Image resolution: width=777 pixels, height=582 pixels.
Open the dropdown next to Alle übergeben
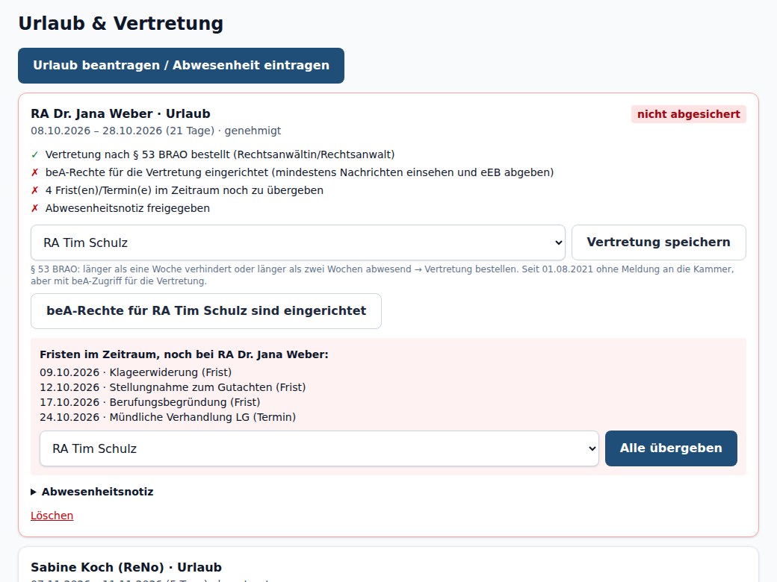click(x=319, y=448)
